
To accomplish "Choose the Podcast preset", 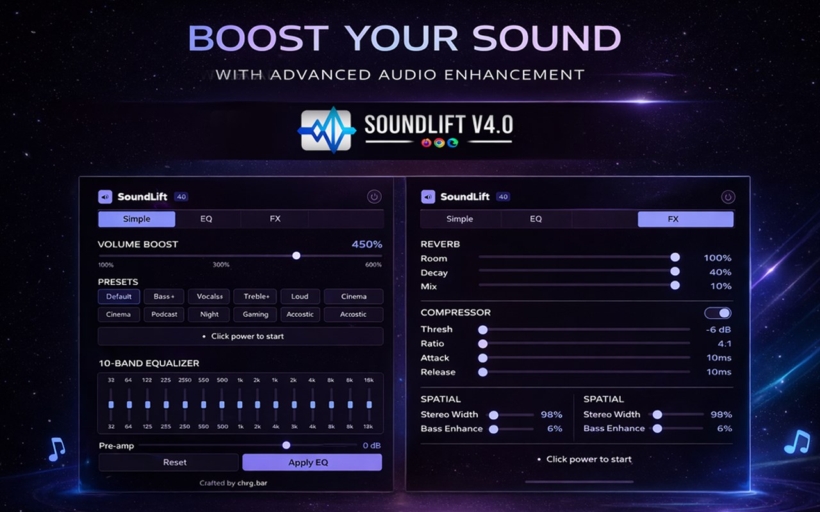I will (164, 314).
